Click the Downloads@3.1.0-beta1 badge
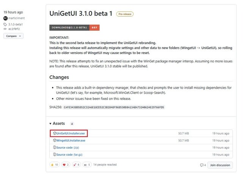The image size is (243, 174). coord(74,27)
